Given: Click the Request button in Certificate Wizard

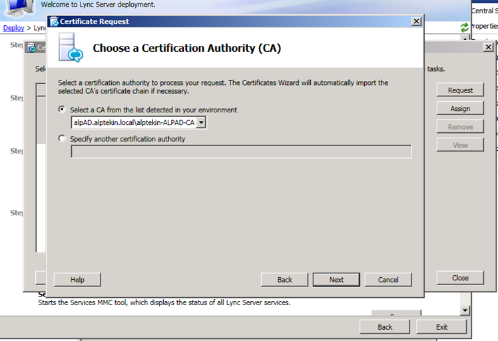Looking at the screenshot, I should point(460,90).
